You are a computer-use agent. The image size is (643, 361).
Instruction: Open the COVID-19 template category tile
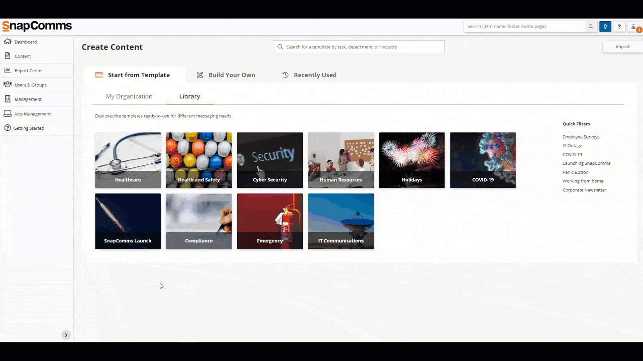(x=483, y=160)
